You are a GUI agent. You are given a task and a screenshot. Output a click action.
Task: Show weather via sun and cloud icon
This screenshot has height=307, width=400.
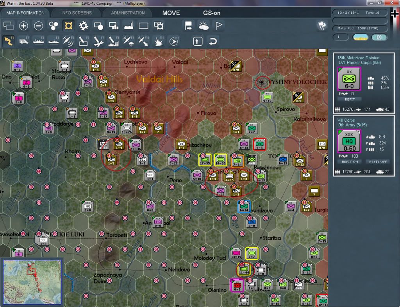tap(204, 26)
